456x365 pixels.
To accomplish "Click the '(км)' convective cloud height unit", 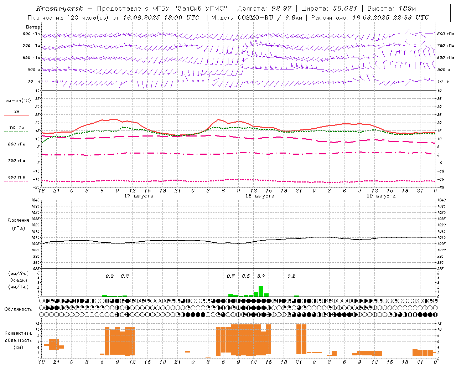I will [x=18, y=347].
